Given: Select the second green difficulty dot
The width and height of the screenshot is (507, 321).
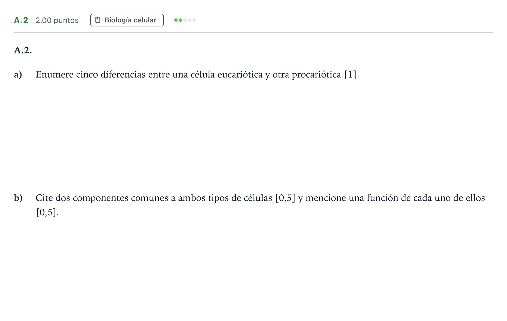Looking at the screenshot, I should [x=180, y=20].
